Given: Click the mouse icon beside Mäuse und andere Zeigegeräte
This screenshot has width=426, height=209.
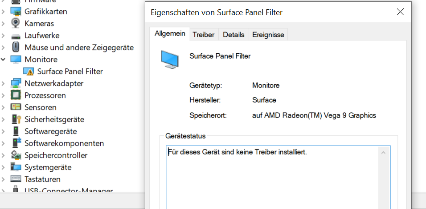Looking at the screenshot, I should coord(16,47).
